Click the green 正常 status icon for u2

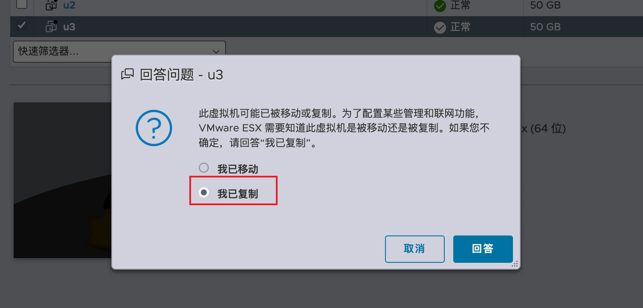pos(440,6)
